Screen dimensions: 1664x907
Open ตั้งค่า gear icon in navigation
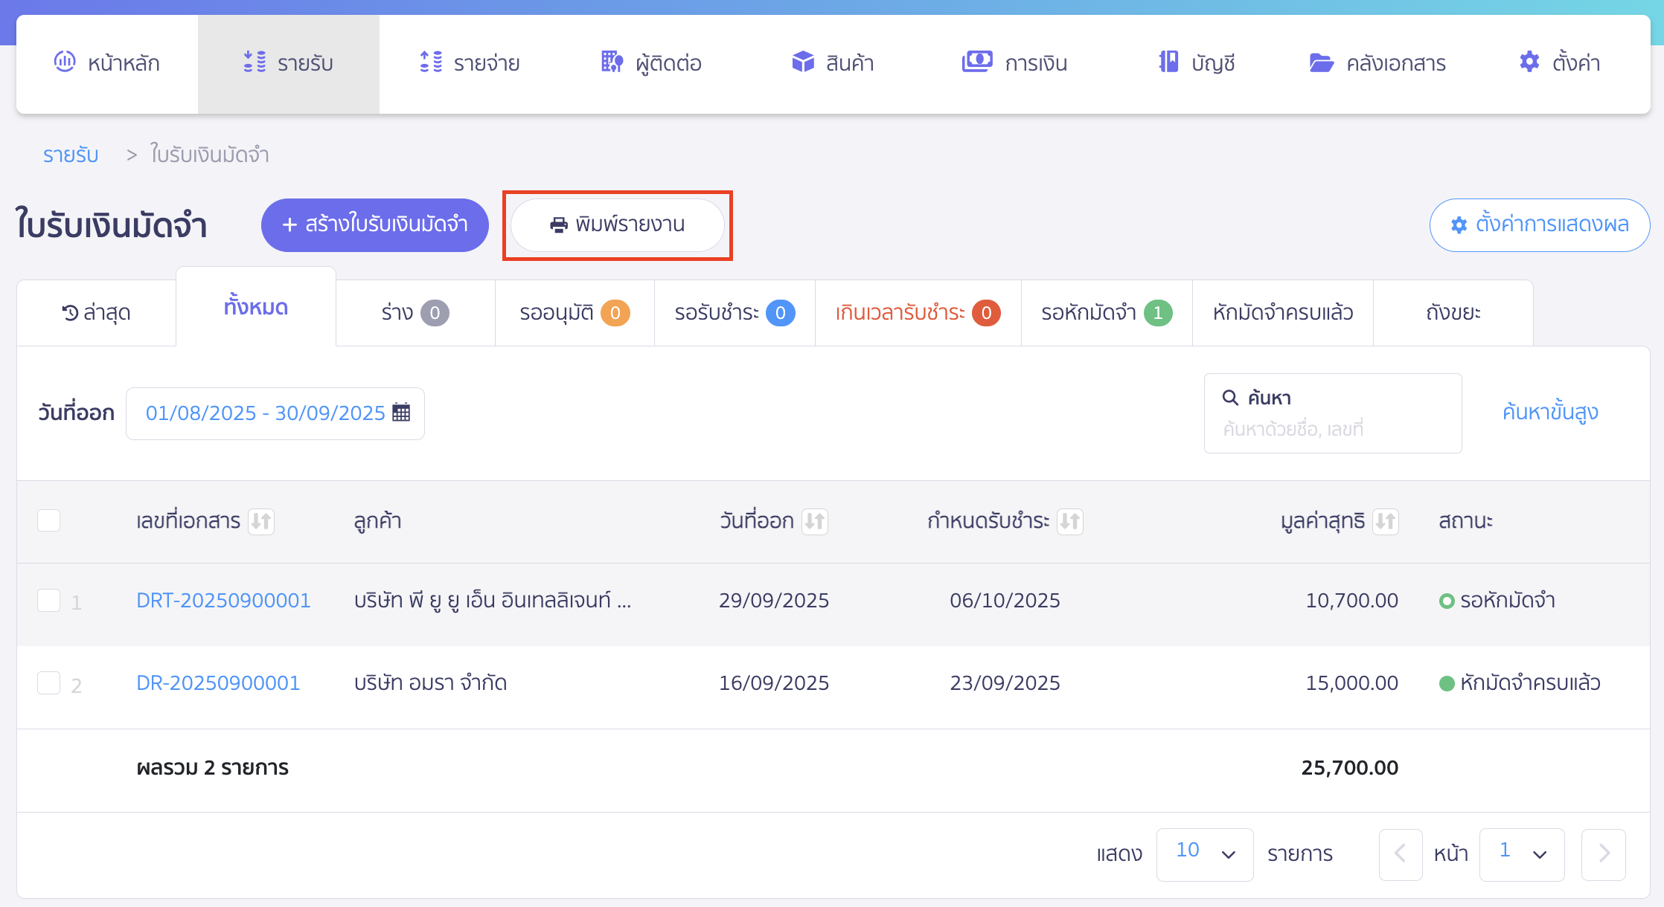[1529, 62]
